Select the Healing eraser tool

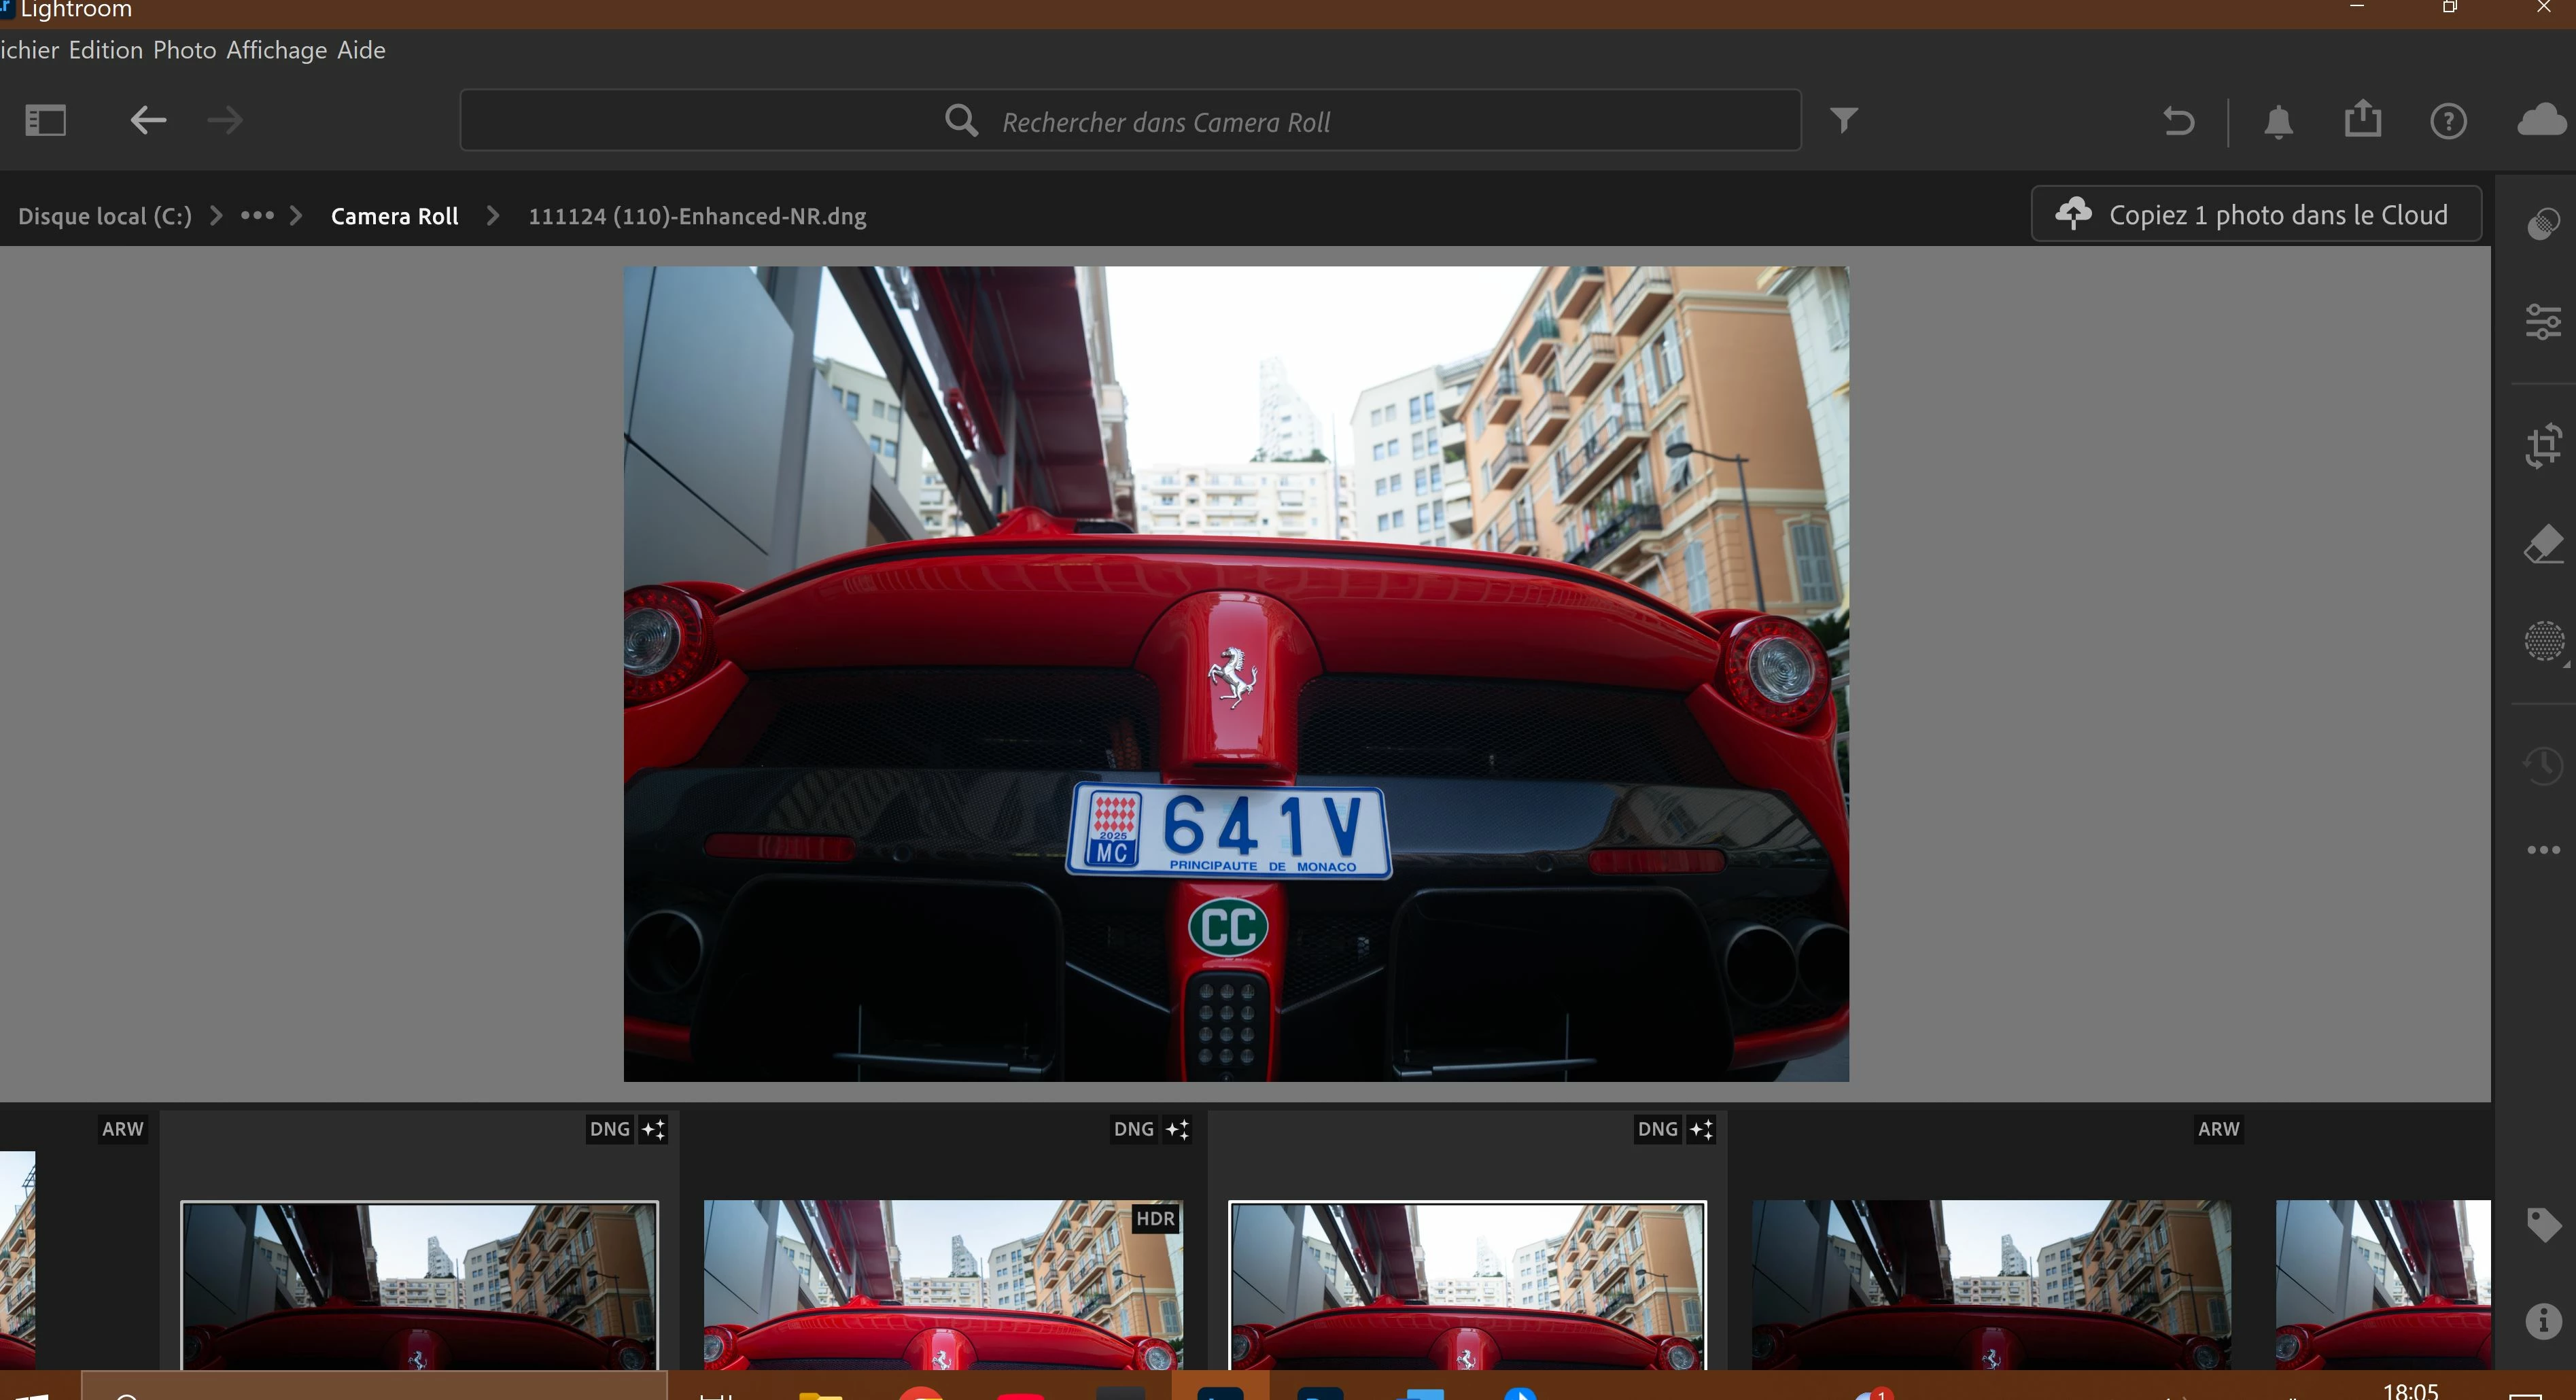[2543, 546]
